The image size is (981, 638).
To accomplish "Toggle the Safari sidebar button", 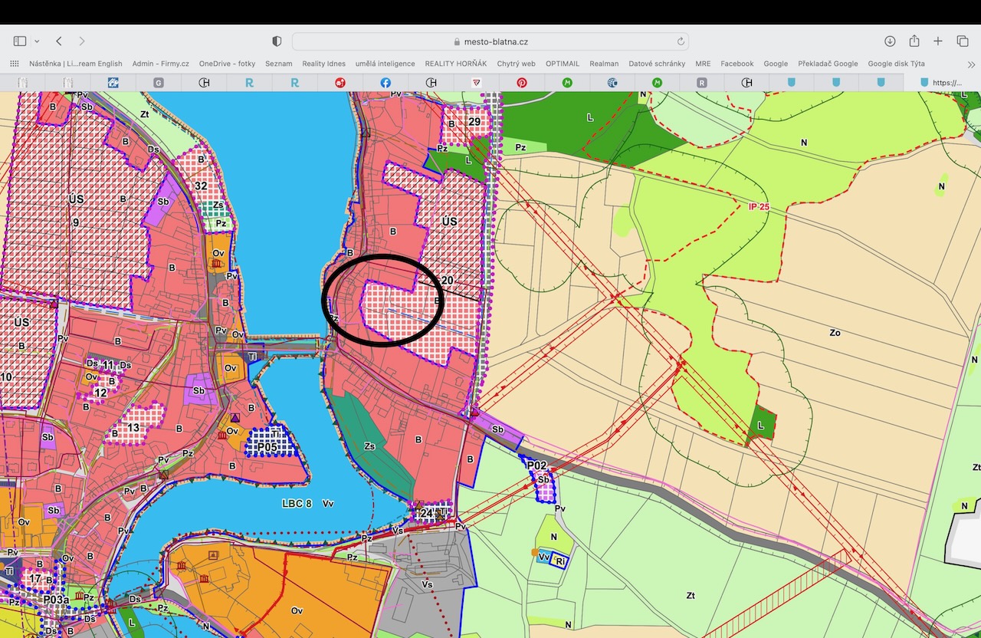I will [20, 41].
